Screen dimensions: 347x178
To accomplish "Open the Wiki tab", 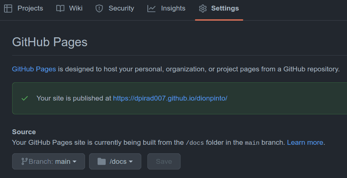I will (69, 9).
